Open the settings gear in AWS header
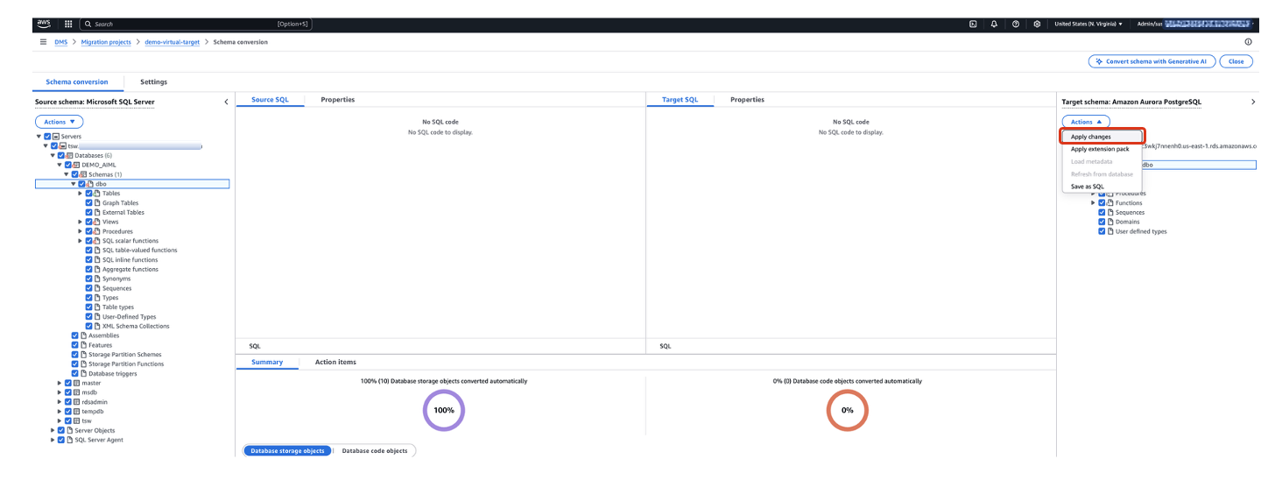Viewport: 1268px width, 487px height. (1037, 24)
